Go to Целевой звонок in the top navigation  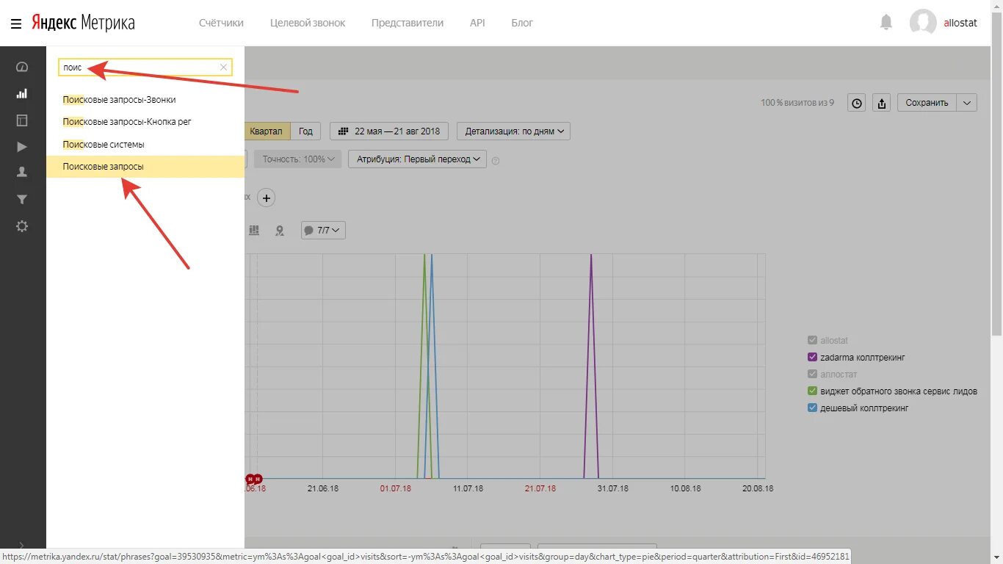tap(308, 23)
